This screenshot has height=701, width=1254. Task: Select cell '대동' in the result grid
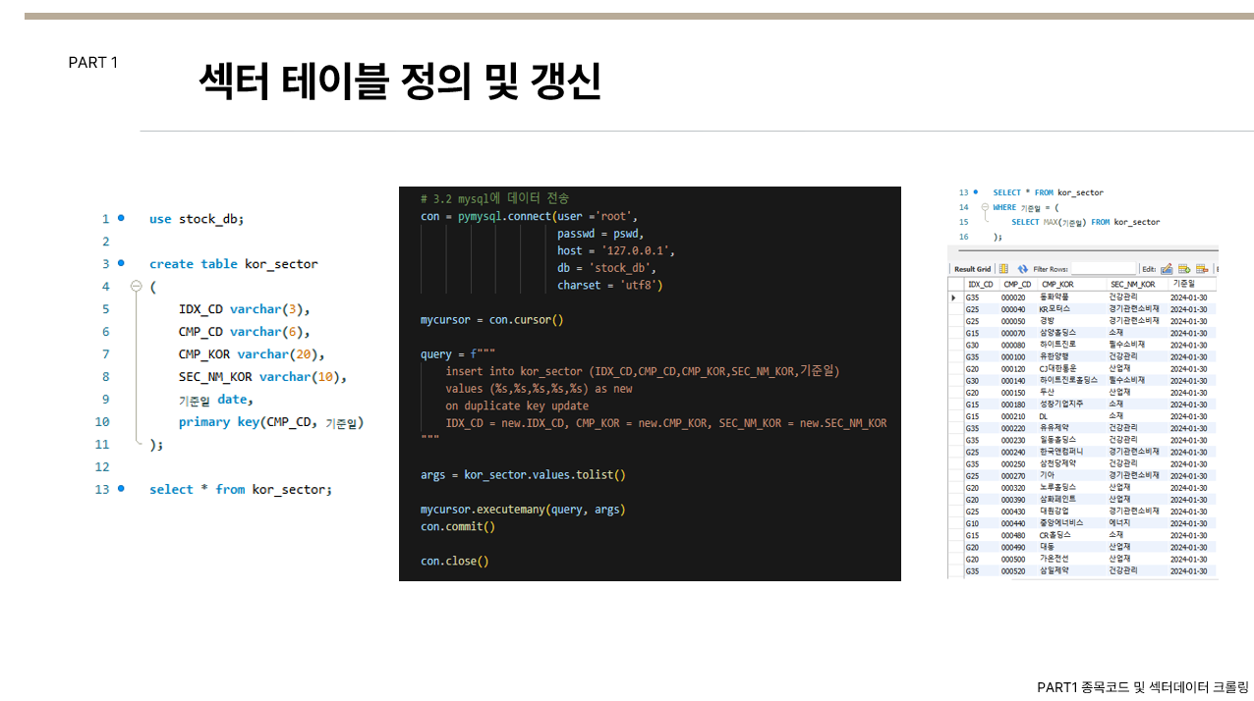(1047, 547)
